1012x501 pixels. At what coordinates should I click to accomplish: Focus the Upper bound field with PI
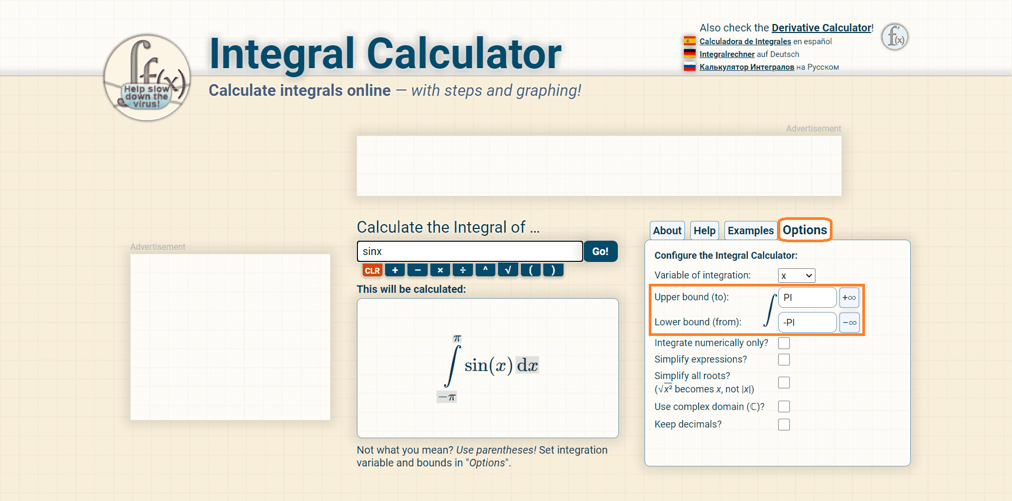[807, 298]
